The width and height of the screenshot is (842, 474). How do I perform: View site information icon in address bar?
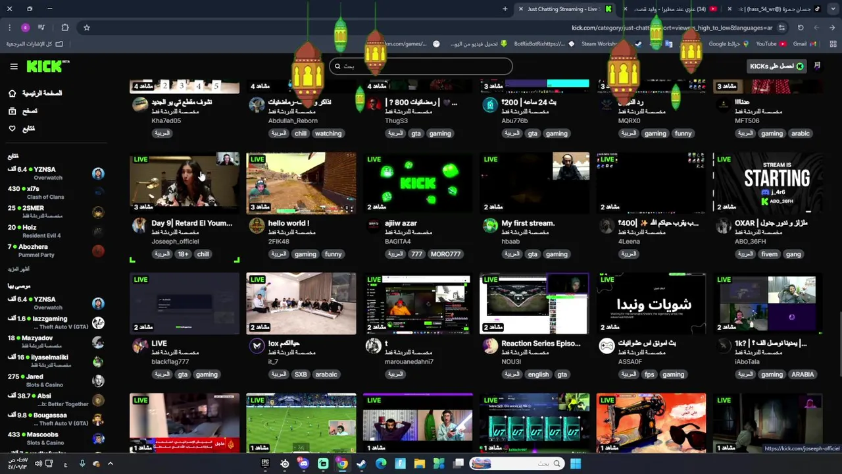[781, 28]
